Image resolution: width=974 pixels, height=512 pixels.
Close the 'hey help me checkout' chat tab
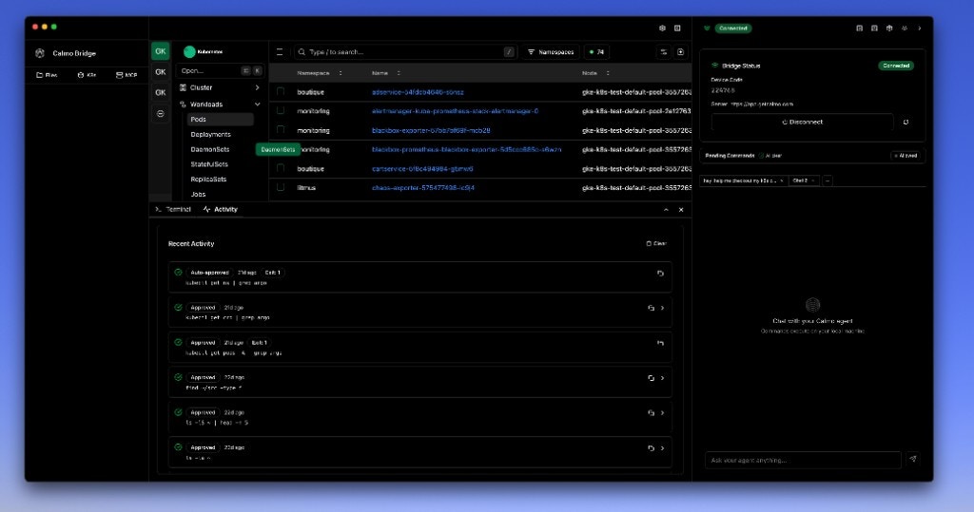click(x=782, y=180)
